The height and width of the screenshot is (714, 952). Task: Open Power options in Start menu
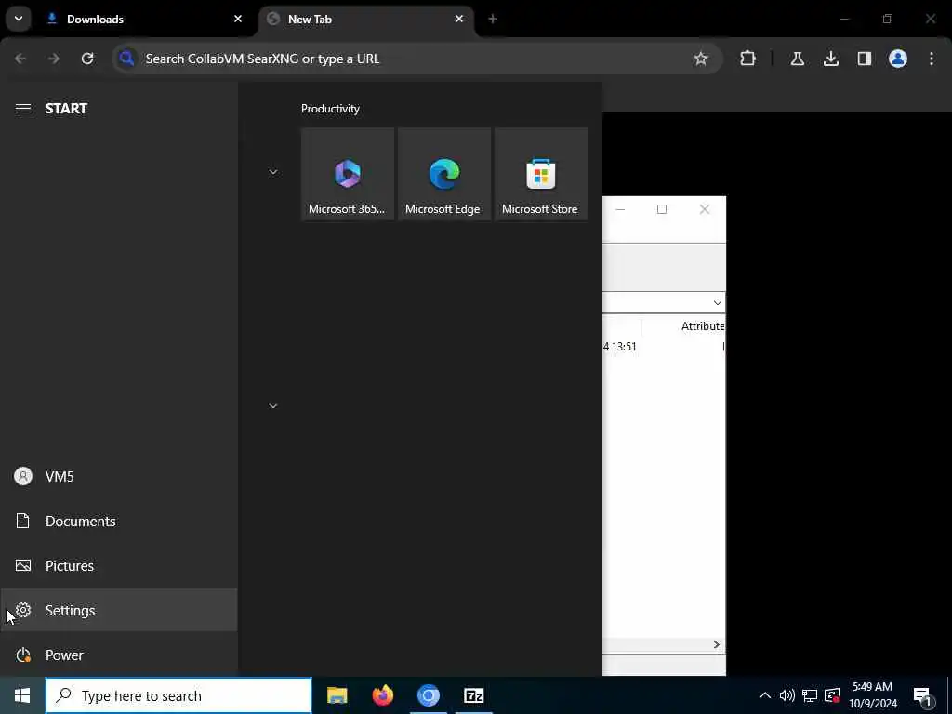(x=119, y=655)
